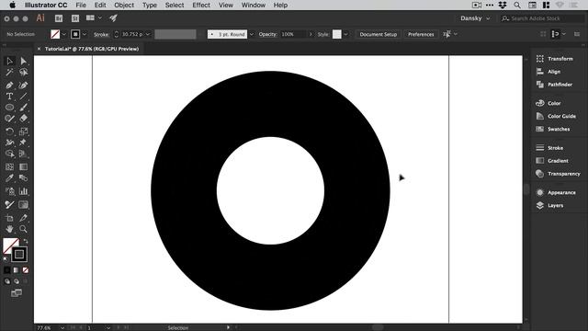The image size is (588, 331).
Task: Open the stroke color dropdown in control bar
Action: (85, 34)
